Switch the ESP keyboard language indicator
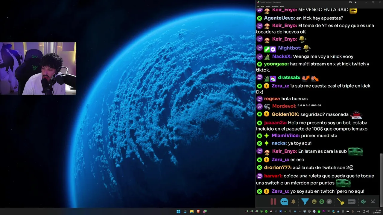 tap(358, 211)
